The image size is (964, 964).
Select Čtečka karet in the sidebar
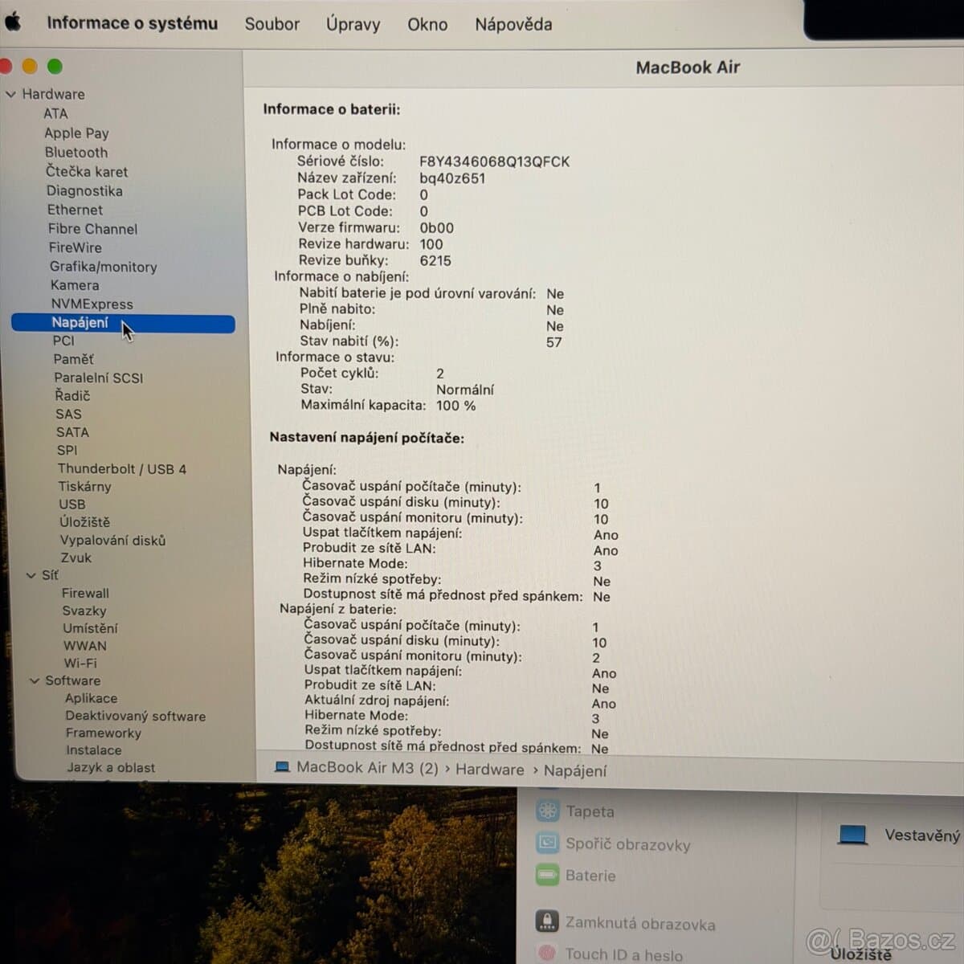[x=87, y=171]
